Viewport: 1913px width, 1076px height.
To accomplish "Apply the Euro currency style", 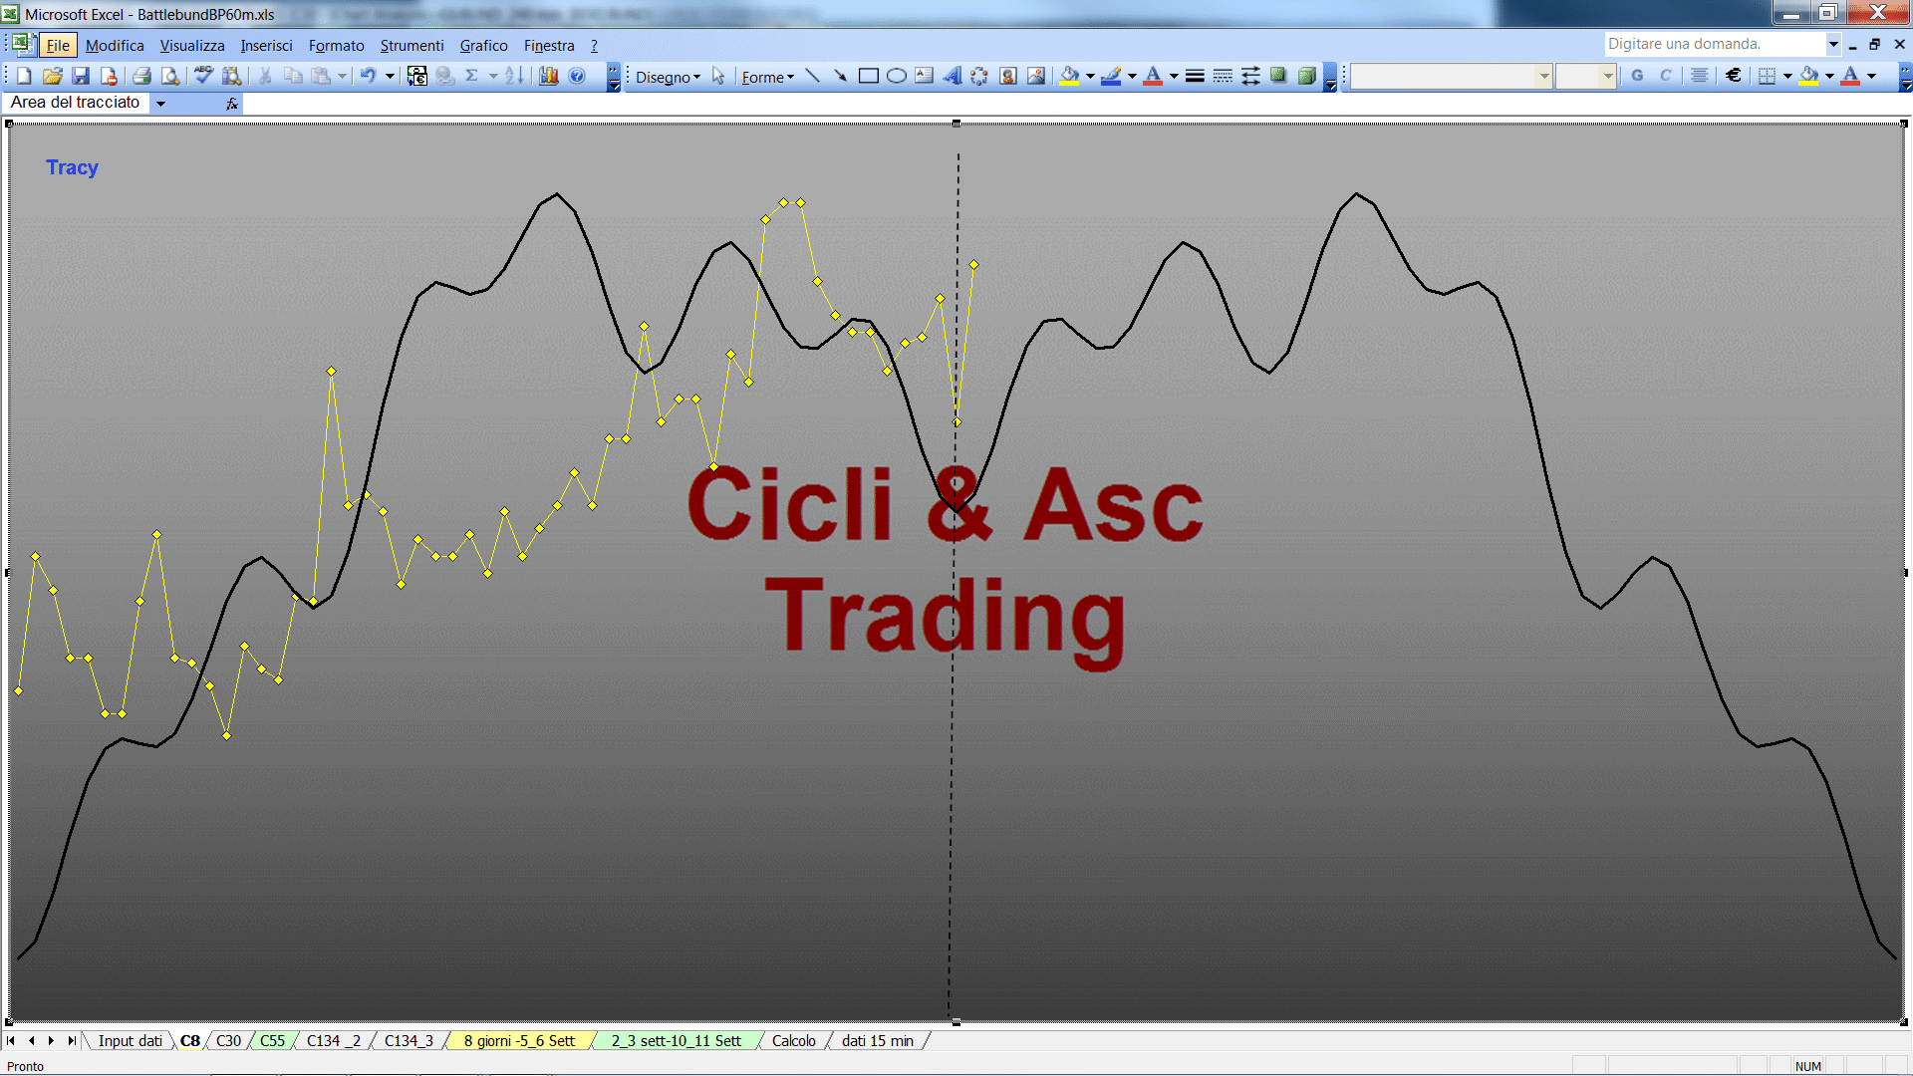I will 1734,76.
